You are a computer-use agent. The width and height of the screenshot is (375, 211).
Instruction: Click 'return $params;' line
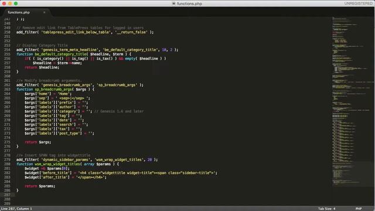(40, 186)
